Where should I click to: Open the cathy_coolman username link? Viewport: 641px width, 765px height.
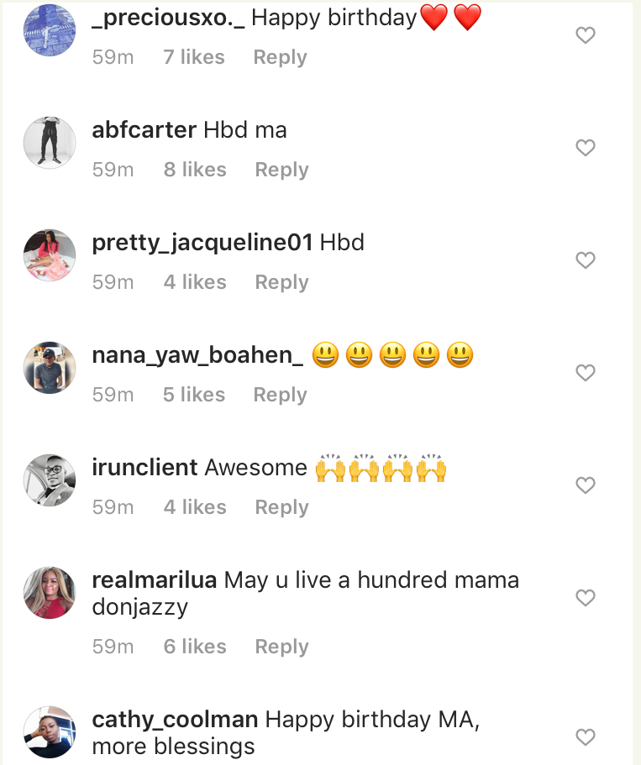click(x=175, y=720)
